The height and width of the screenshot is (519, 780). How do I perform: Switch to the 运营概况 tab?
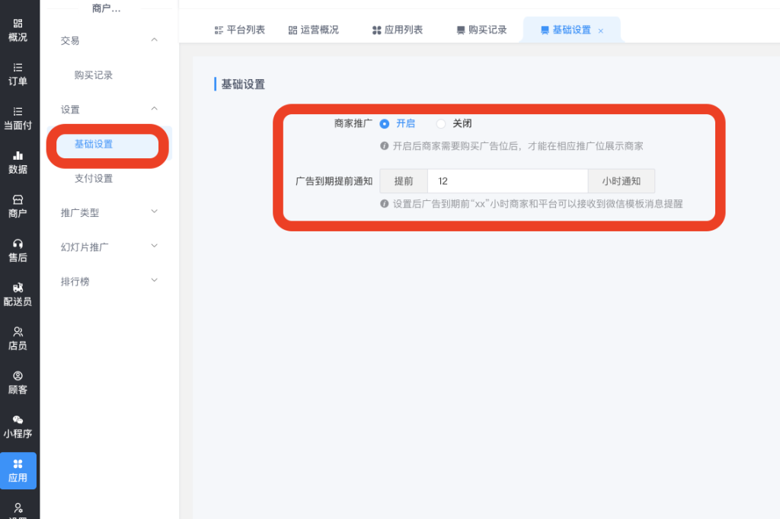313,30
